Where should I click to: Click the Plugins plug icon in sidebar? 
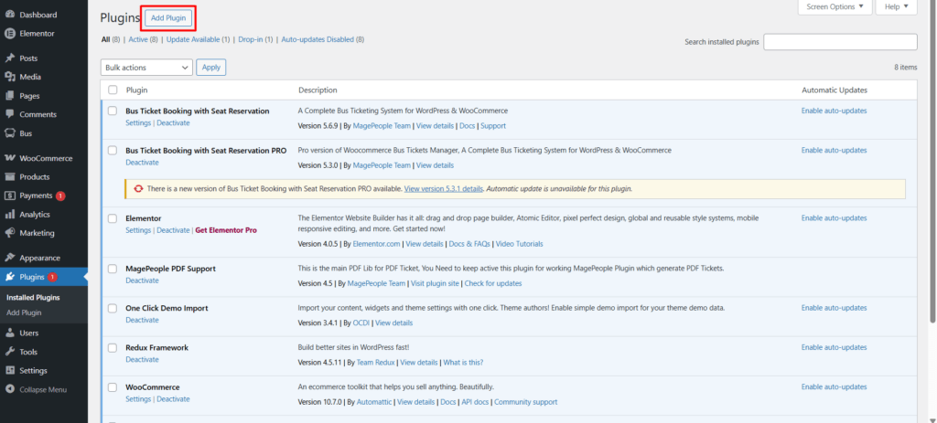9,277
